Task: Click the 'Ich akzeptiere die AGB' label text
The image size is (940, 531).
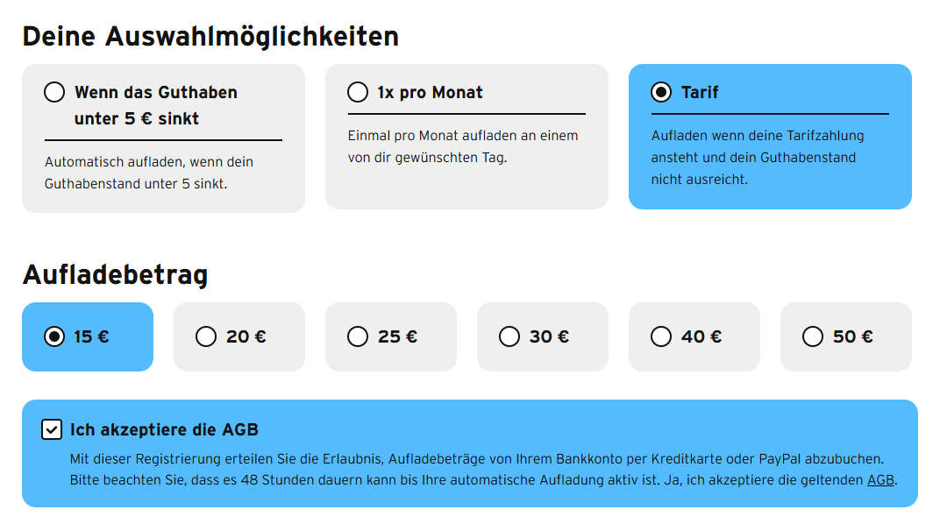Action: click(x=164, y=429)
